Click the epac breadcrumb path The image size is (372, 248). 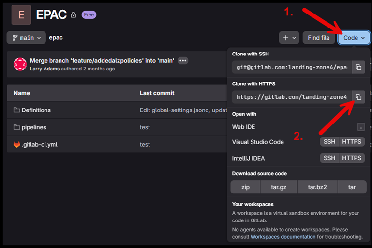tap(56, 37)
